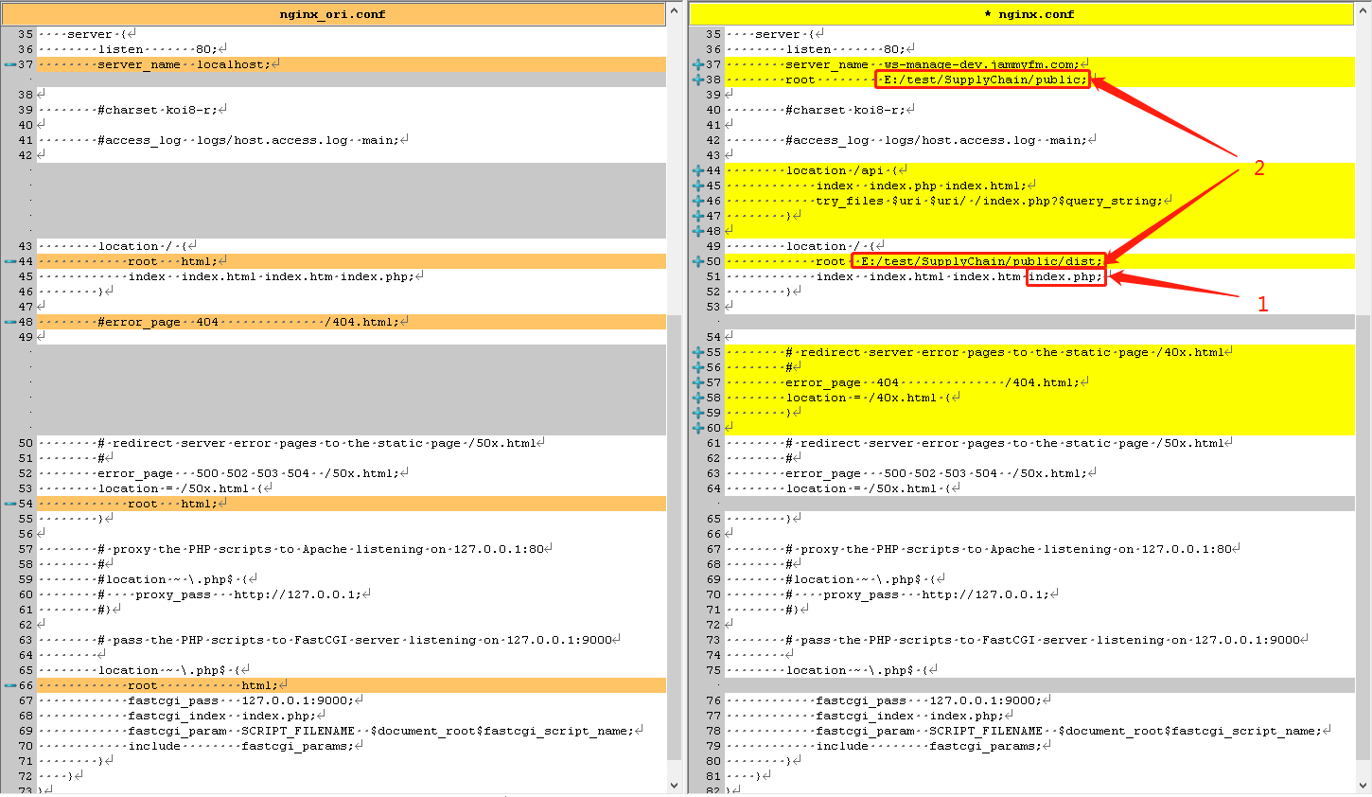The image size is (1372, 797).
Task: Click the plus marker at right line 46
Action: (698, 201)
